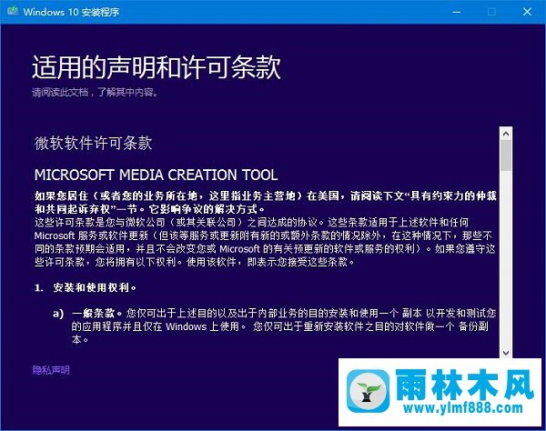Image resolution: width=546 pixels, height=431 pixels.
Task: Click the maximize button in title bar
Action: 491,12
